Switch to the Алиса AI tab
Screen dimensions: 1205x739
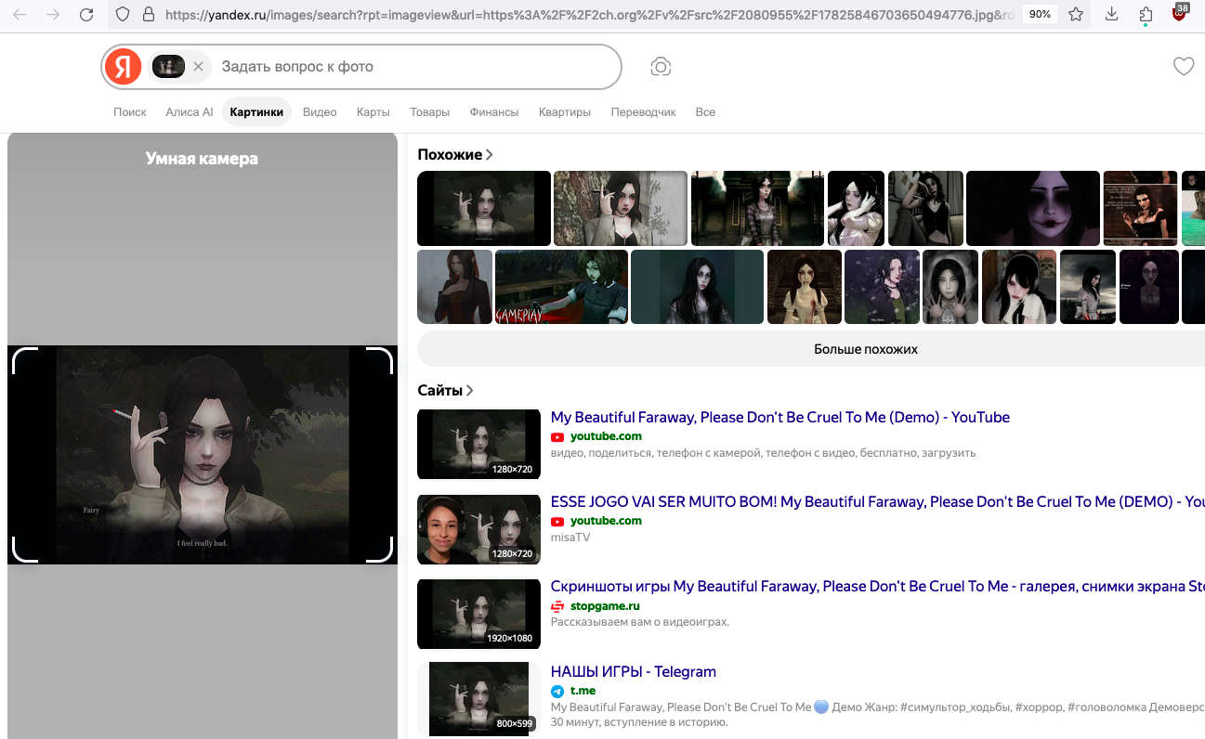click(x=190, y=112)
